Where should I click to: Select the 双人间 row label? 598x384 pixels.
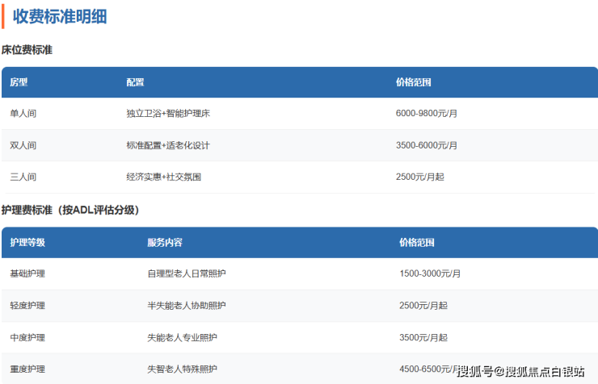pyautogui.click(x=23, y=145)
